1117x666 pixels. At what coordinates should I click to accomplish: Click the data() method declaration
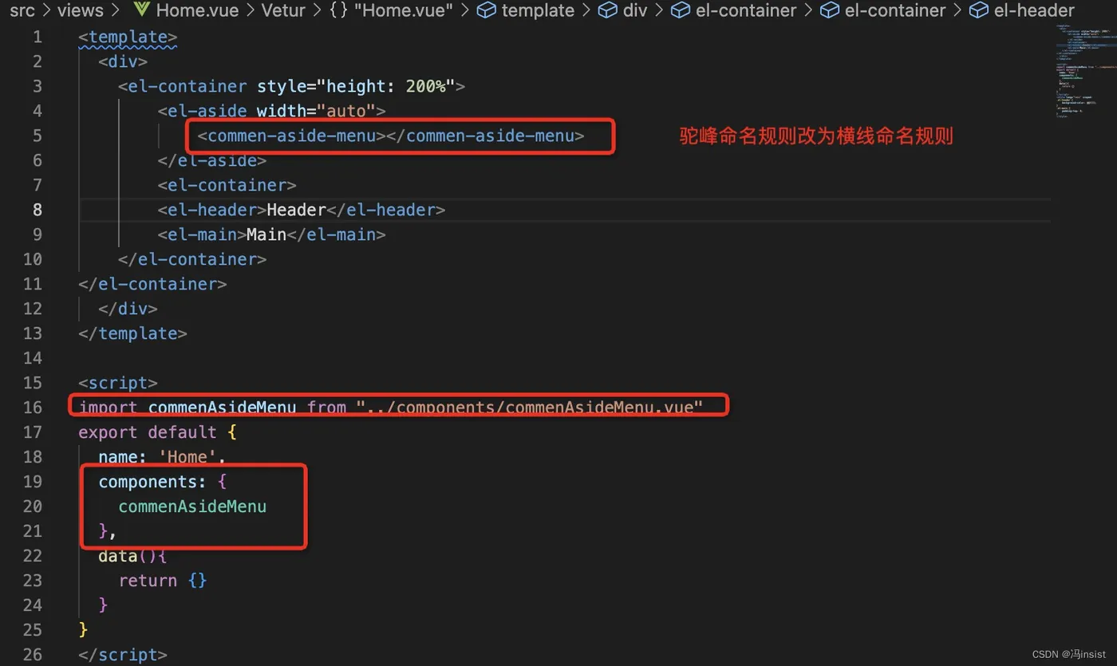(132, 556)
